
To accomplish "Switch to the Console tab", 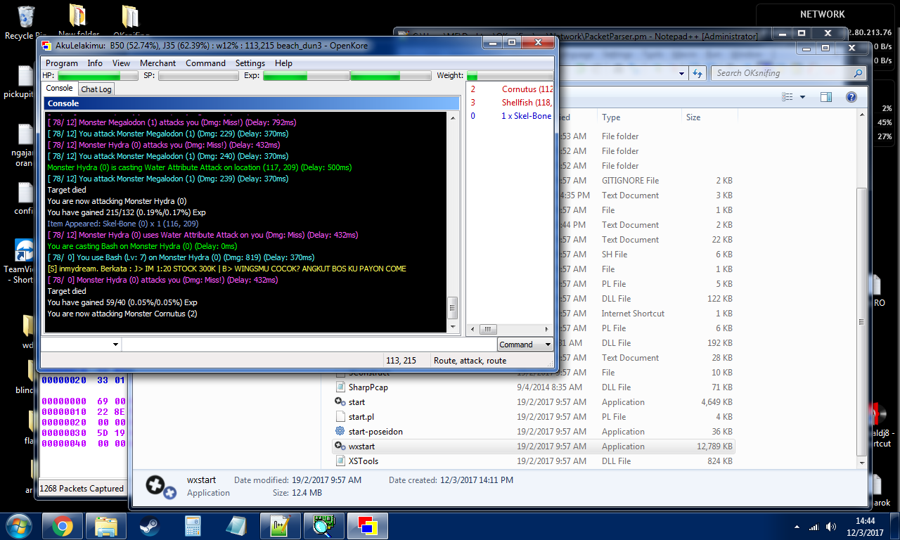I will click(59, 89).
